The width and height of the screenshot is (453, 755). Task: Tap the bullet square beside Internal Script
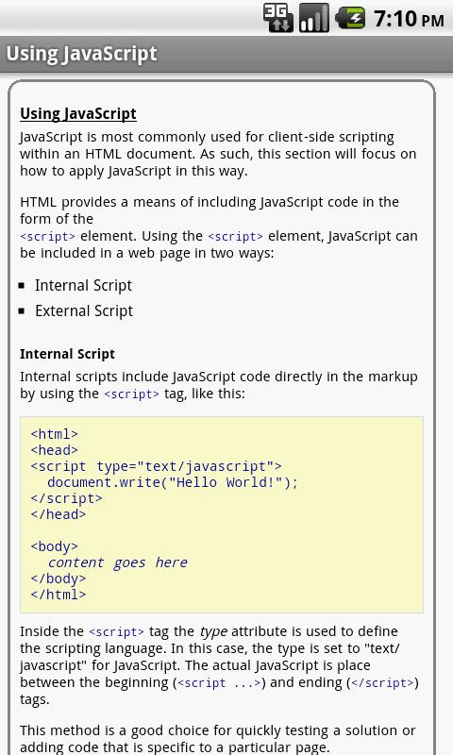22,286
